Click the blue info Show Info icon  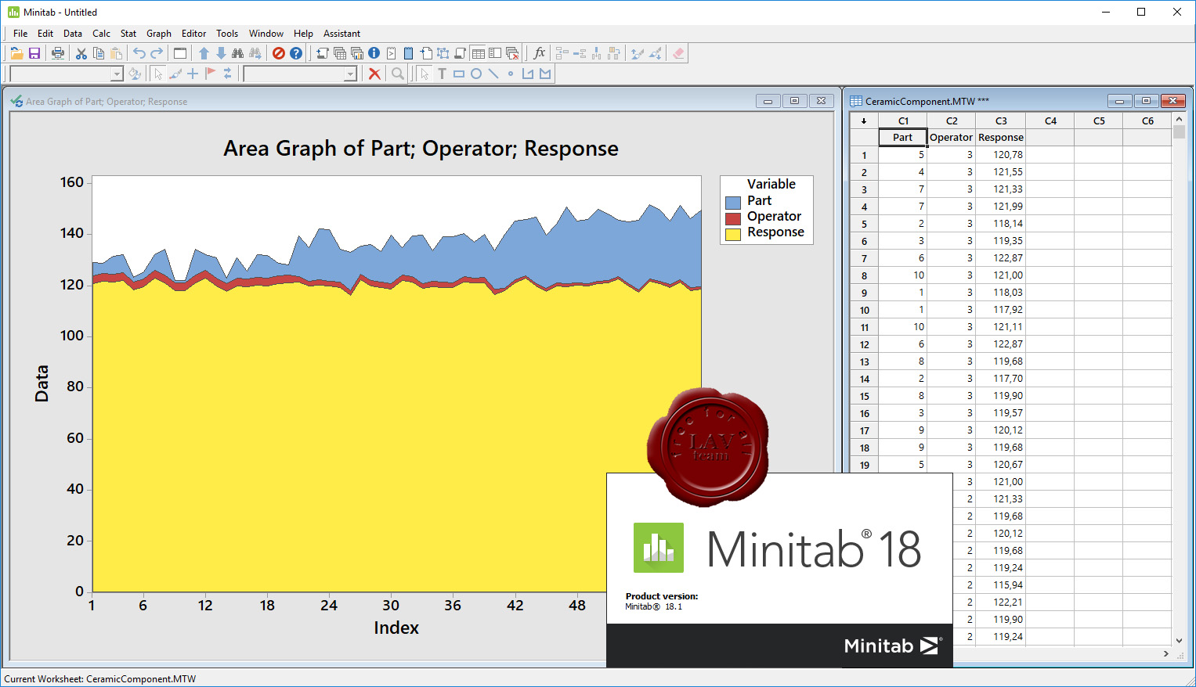click(x=374, y=53)
